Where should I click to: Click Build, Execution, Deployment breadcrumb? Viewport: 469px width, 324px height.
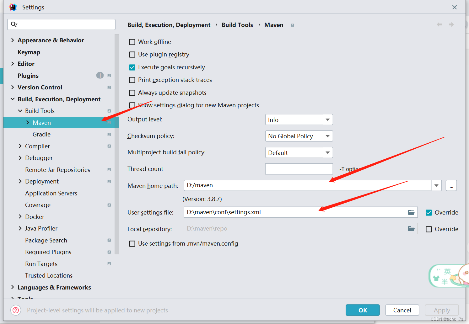pos(169,25)
